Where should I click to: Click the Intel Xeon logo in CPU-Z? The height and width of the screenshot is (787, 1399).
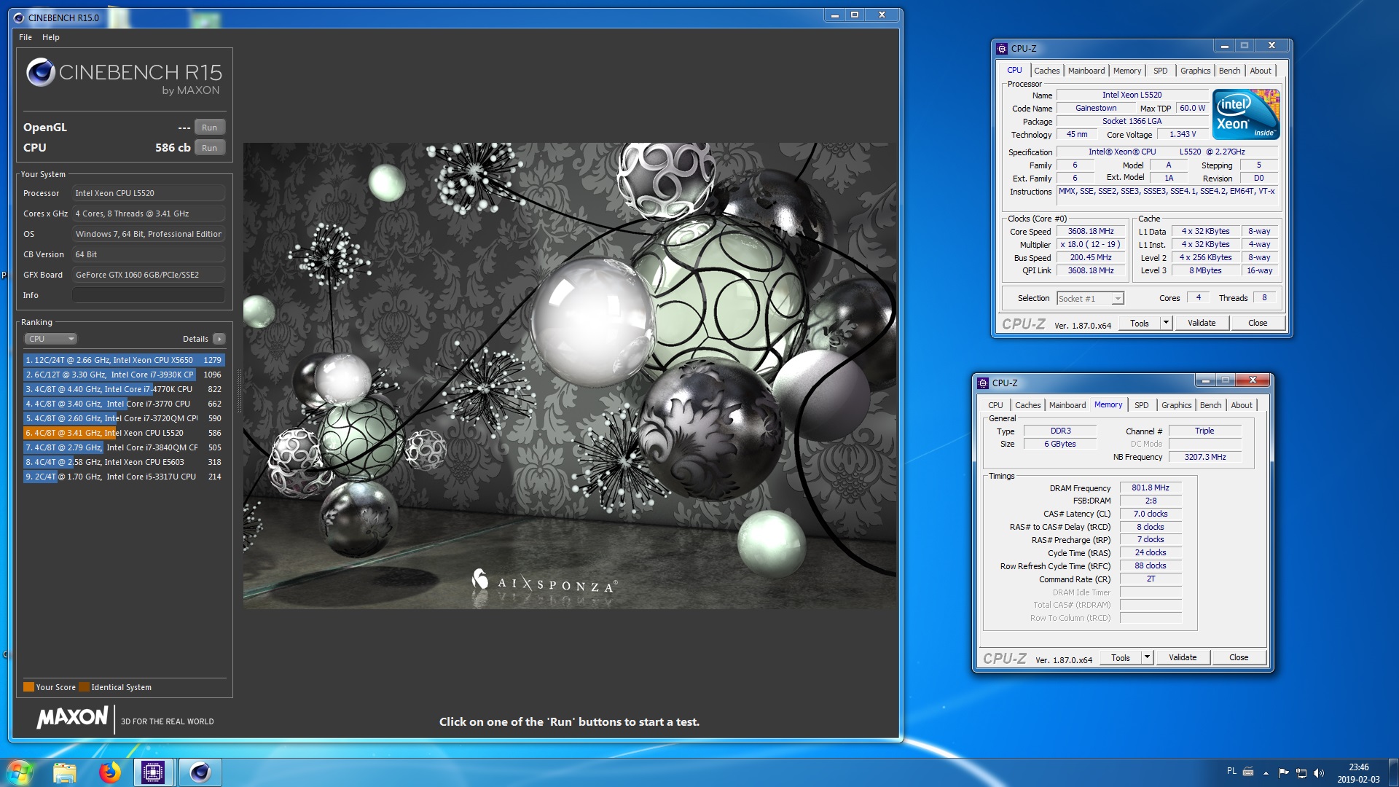coord(1246,114)
